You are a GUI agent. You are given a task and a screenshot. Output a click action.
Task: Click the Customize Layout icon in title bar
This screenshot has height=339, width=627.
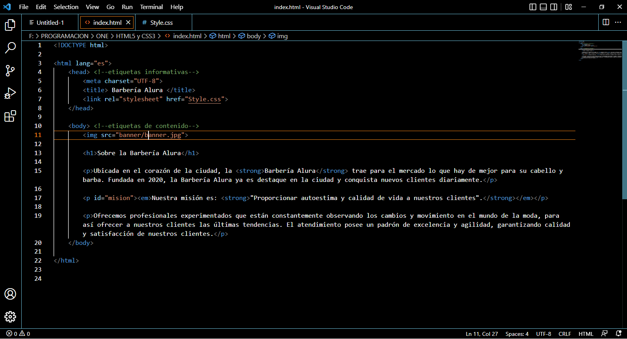568,7
